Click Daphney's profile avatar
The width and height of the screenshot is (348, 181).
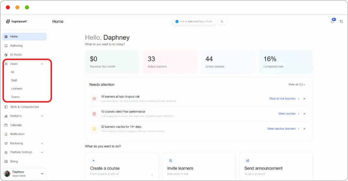pyautogui.click(x=7, y=174)
